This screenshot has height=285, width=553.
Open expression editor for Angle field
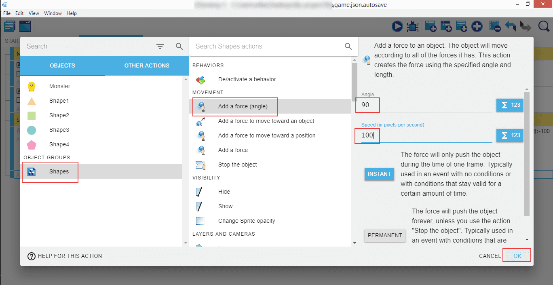tap(510, 105)
